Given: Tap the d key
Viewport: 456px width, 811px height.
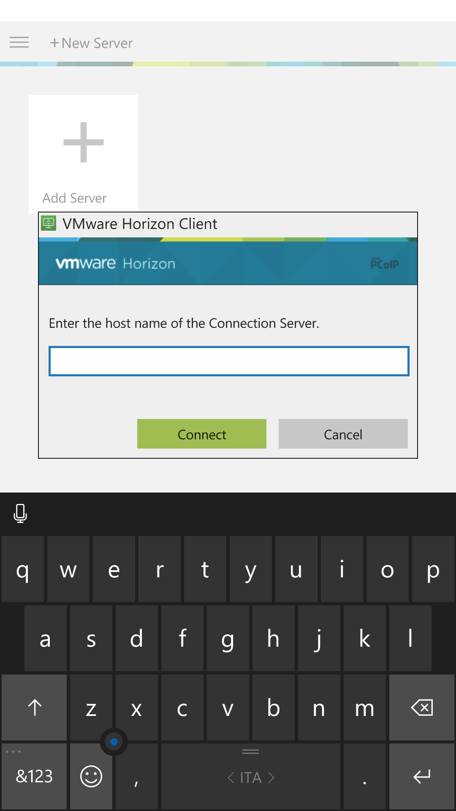Looking at the screenshot, I should tap(137, 638).
